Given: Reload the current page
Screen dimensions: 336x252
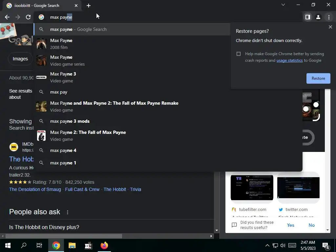Looking at the screenshot, I should pos(28,17).
